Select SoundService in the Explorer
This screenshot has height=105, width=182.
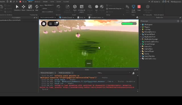[x=149, y=56]
